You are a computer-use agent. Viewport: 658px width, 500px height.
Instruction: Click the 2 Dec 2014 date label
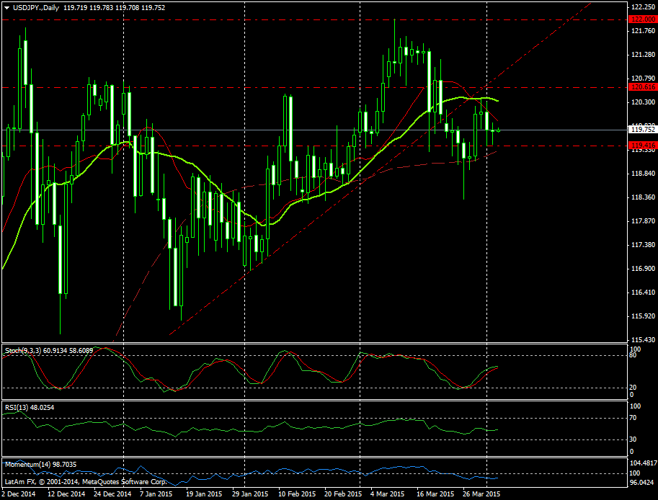(17, 494)
